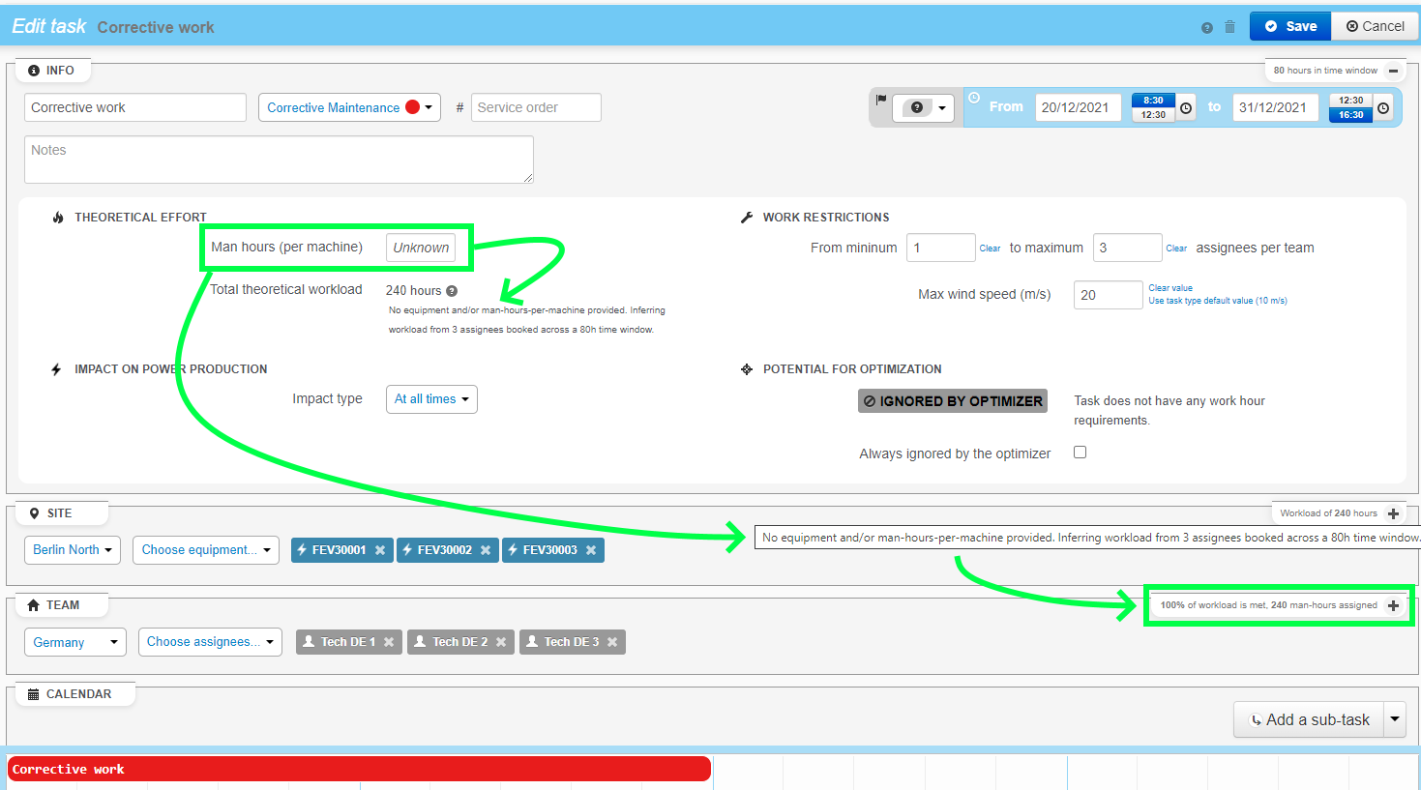Screen dimensions: 1421x790
Task: Click the help question mark icon in header
Action: 1206,27
